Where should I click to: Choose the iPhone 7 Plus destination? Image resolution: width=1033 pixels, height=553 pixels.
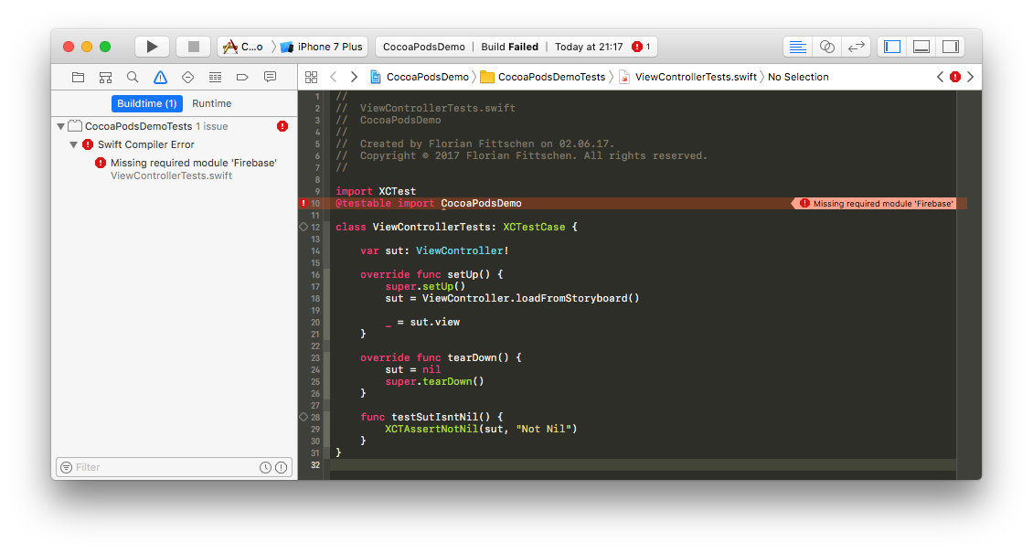click(322, 47)
